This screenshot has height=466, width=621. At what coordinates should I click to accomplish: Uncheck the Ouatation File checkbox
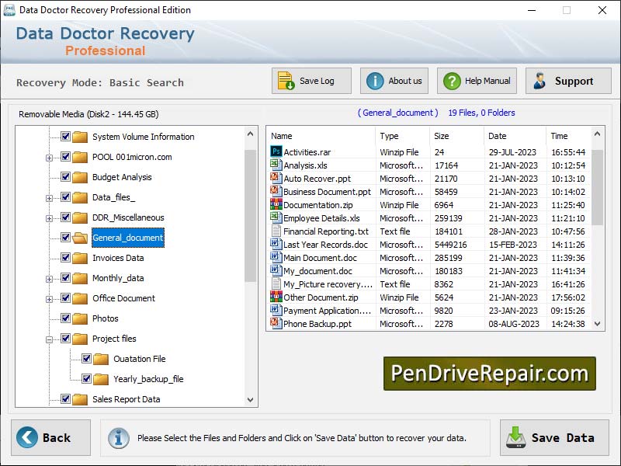pos(85,359)
